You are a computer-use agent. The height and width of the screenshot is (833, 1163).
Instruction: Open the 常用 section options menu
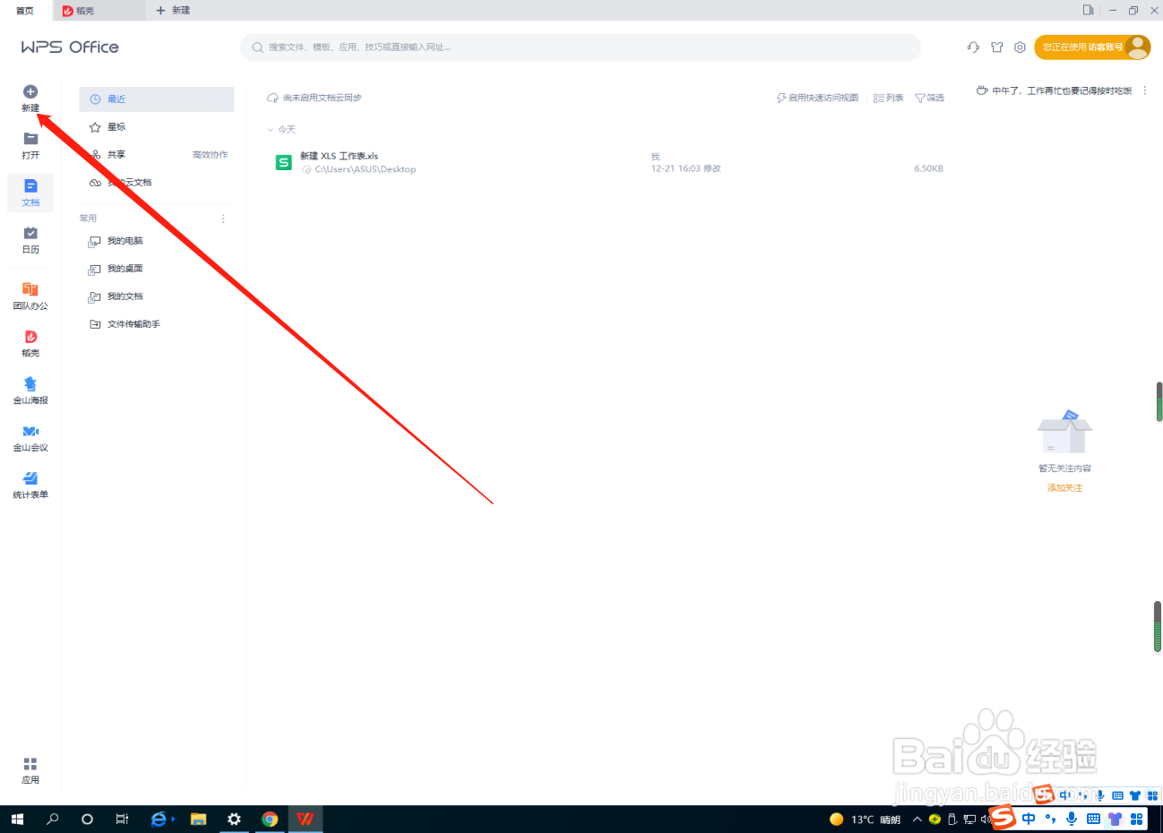pyautogui.click(x=222, y=218)
